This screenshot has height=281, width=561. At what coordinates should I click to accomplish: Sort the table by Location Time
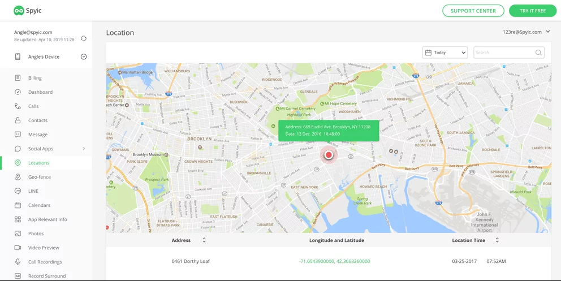[x=497, y=240]
